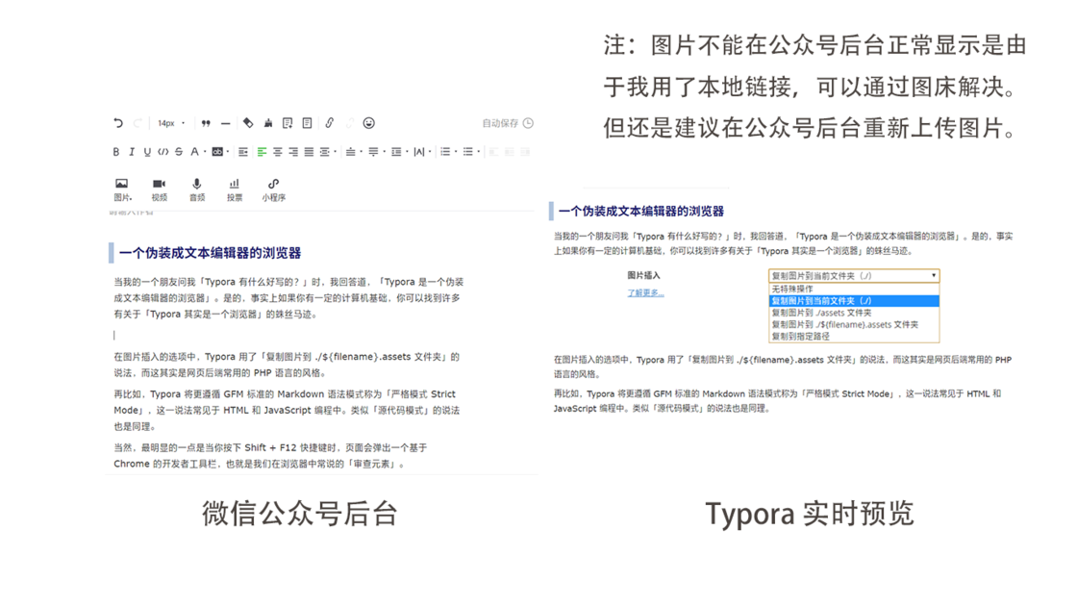Click the hyperlink insert icon
Viewport: 1077px width, 606px height.
coord(329,123)
